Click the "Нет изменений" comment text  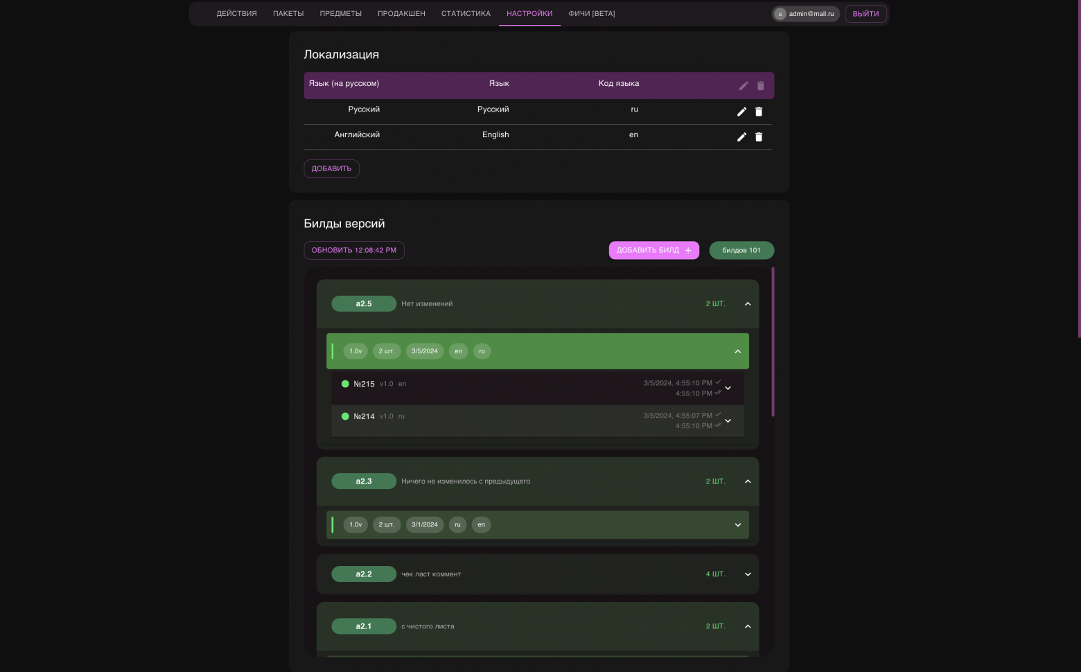point(427,303)
